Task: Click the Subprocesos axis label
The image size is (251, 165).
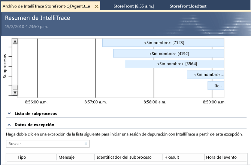Action: click(5, 66)
